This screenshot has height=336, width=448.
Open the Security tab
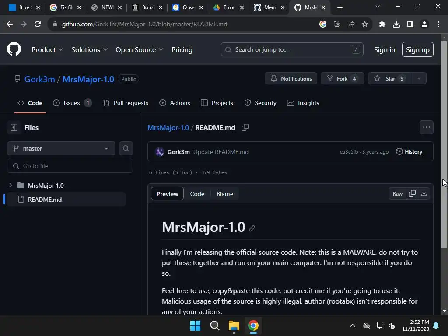[x=260, y=103]
